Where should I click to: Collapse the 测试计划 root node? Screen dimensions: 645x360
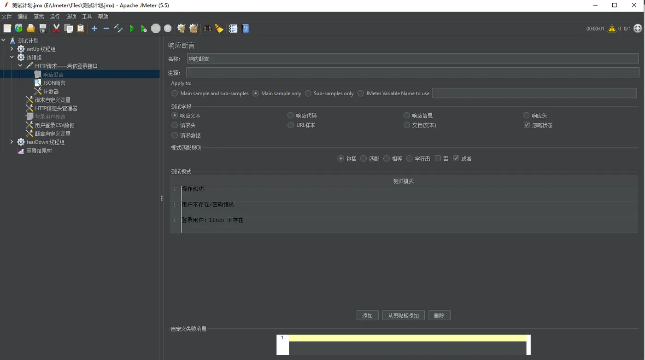click(4, 41)
